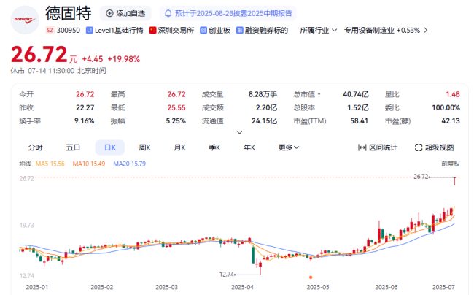Add stock via 添加自选 button
This screenshot has height=295, width=474.
coord(125,13)
